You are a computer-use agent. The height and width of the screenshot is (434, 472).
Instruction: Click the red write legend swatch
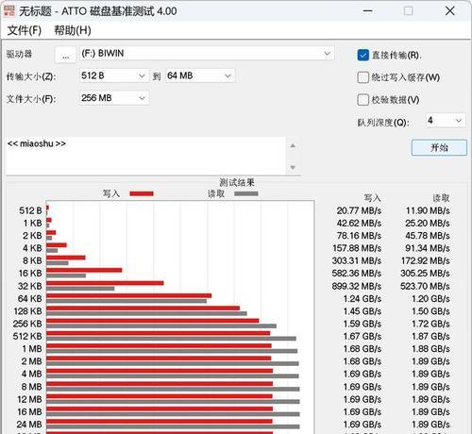(x=142, y=193)
